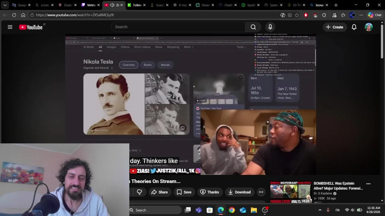This screenshot has height=216, width=385.
Task: Start voice search with microphone icon
Action: pyautogui.click(x=270, y=27)
